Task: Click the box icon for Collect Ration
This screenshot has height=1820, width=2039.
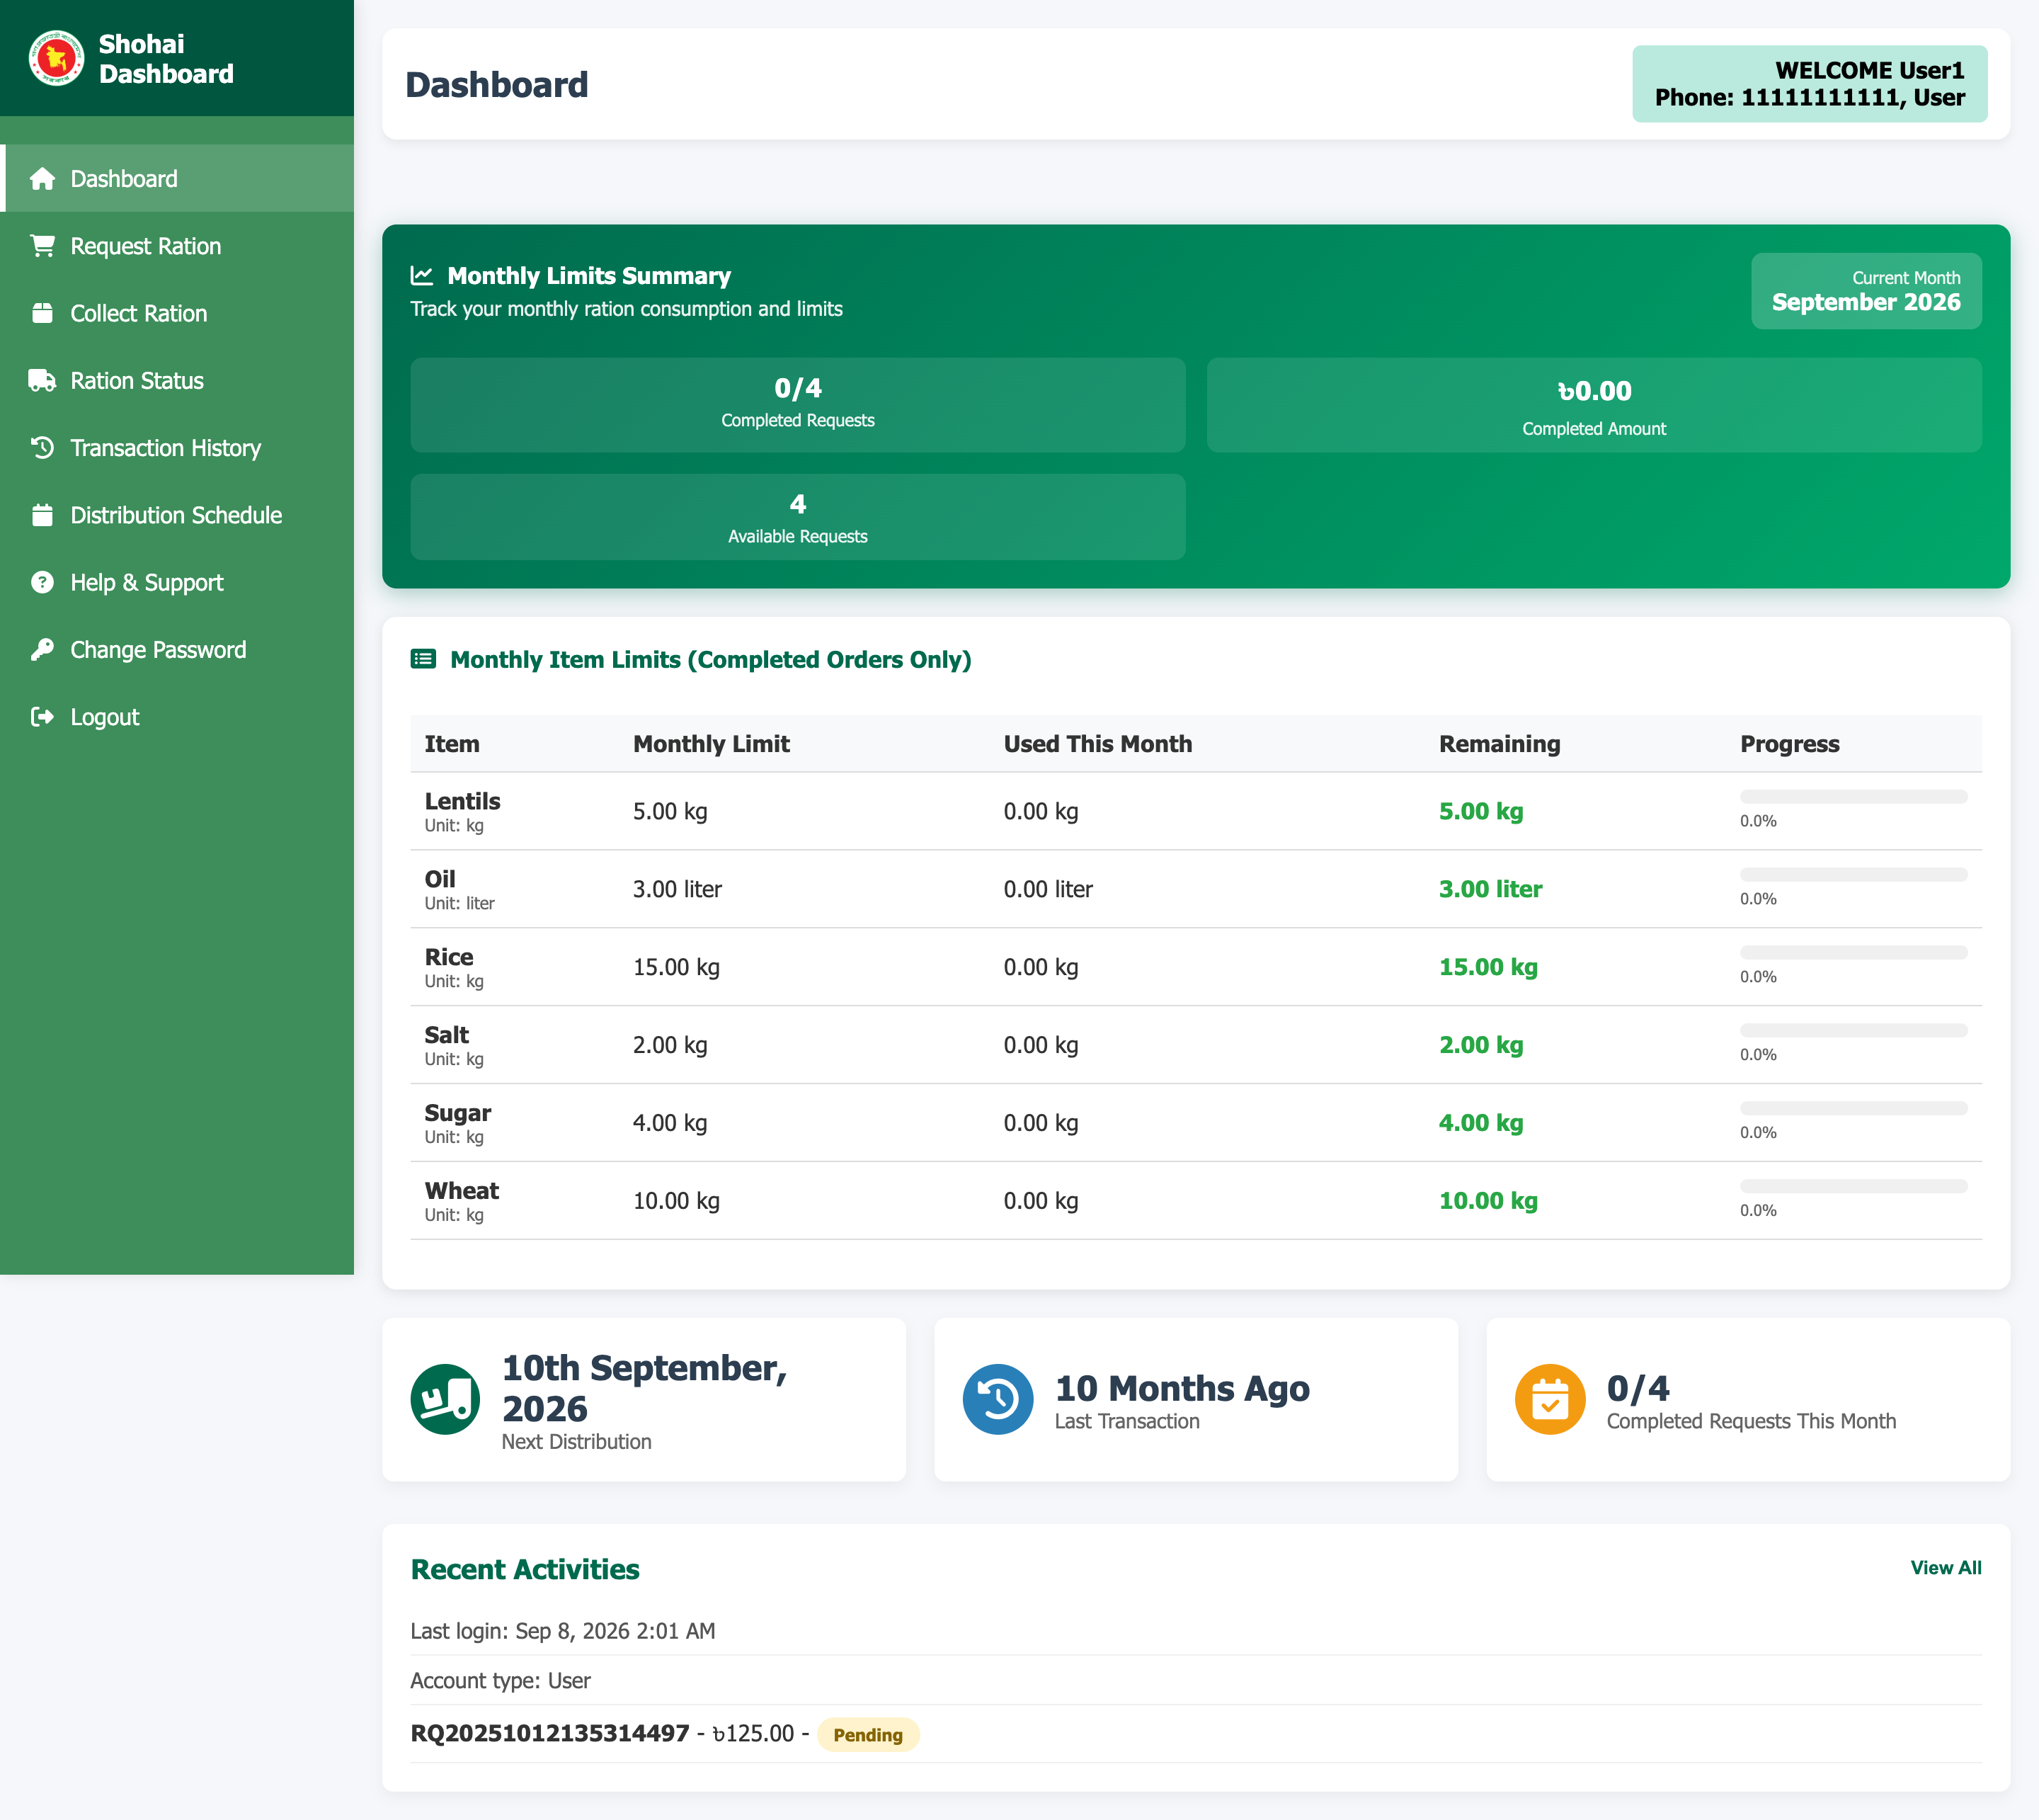Action: pyautogui.click(x=42, y=313)
